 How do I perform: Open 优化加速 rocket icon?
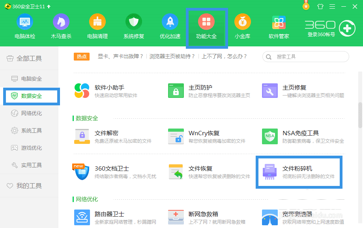[170, 22]
